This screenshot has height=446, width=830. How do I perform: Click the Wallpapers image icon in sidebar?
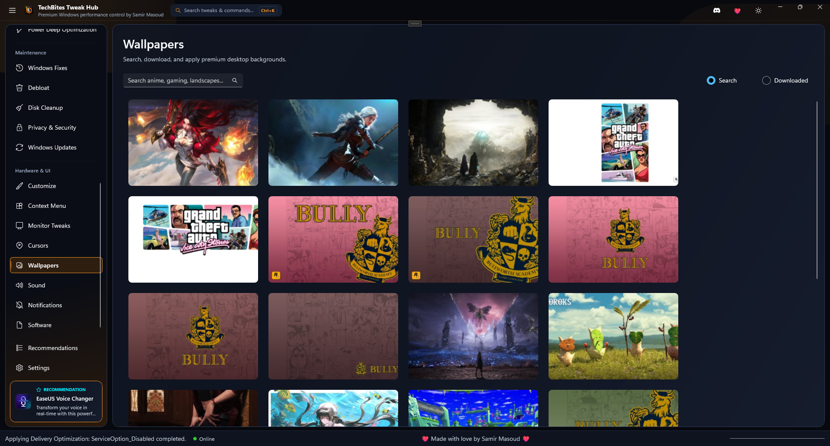click(x=19, y=265)
